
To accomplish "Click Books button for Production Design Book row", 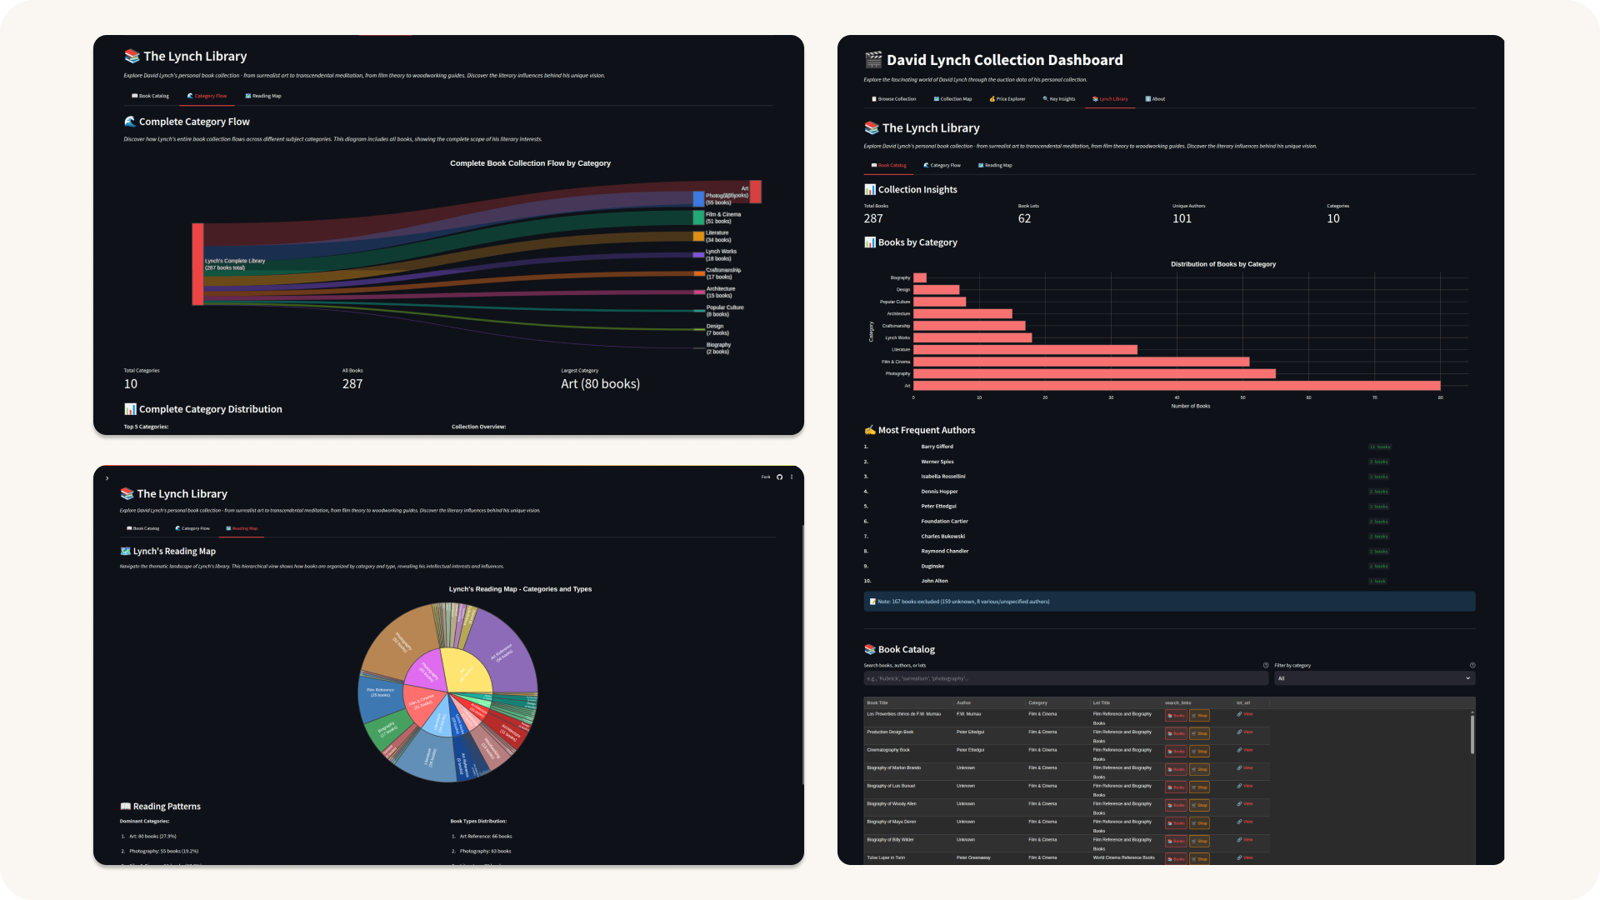I will pos(1176,734).
